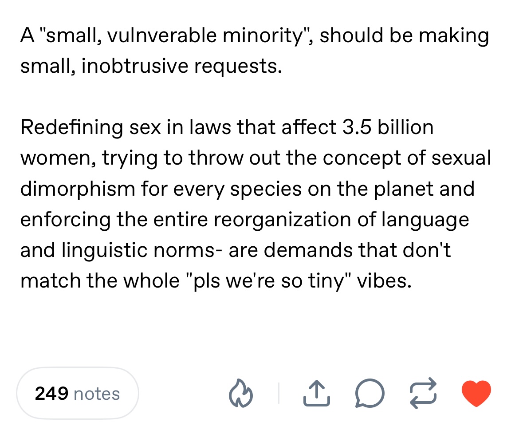The width and height of the screenshot is (519, 426).
Task: Click the Blaze flame icon
Action: [x=240, y=393]
